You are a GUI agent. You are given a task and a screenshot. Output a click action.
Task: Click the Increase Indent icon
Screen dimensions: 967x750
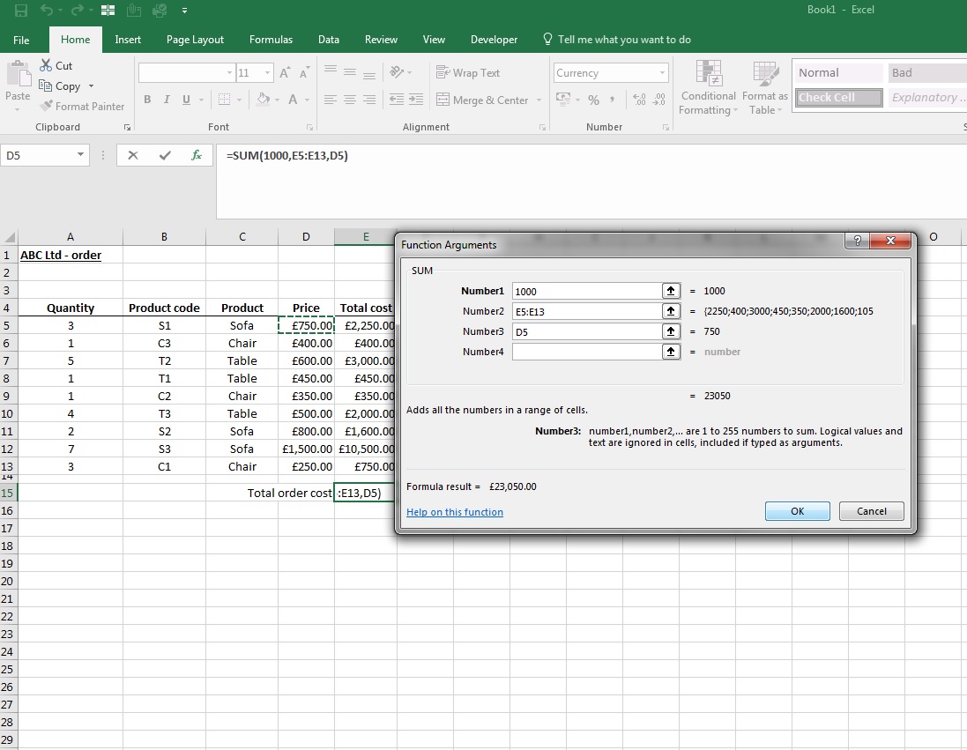pos(416,100)
